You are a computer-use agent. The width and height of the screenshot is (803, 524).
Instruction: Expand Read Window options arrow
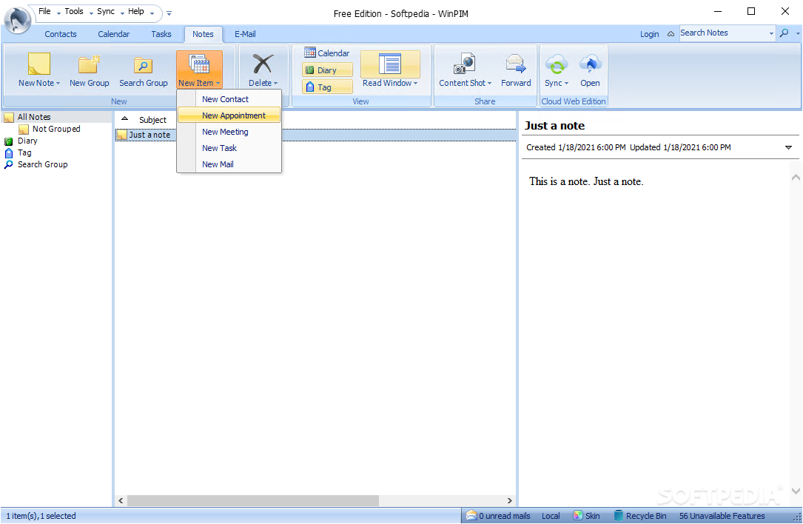(415, 84)
